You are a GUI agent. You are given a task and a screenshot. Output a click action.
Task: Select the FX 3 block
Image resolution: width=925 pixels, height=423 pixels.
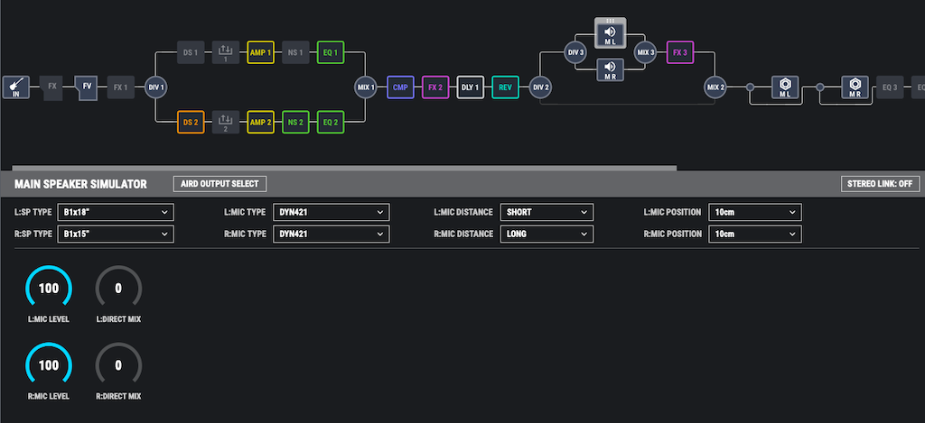680,52
